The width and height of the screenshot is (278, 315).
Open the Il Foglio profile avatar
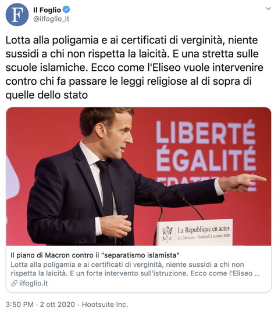[x=17, y=15]
